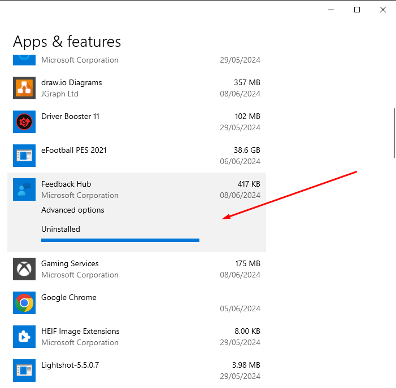
Task: Click the Lightshot-5.5.0.7 icon
Action: (24, 371)
